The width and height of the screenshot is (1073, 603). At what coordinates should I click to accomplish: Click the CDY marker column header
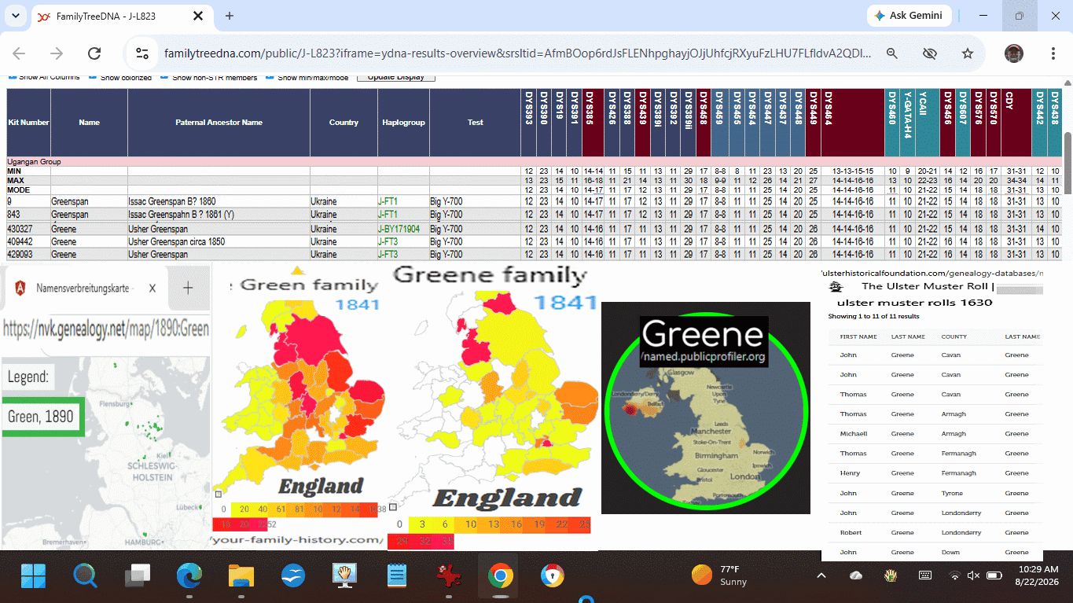pos(1016,123)
